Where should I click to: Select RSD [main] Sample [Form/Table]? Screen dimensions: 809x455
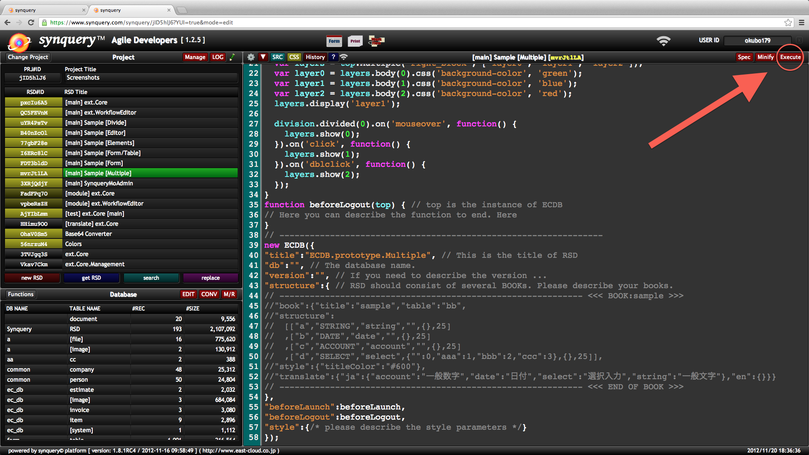pyautogui.click(x=150, y=153)
